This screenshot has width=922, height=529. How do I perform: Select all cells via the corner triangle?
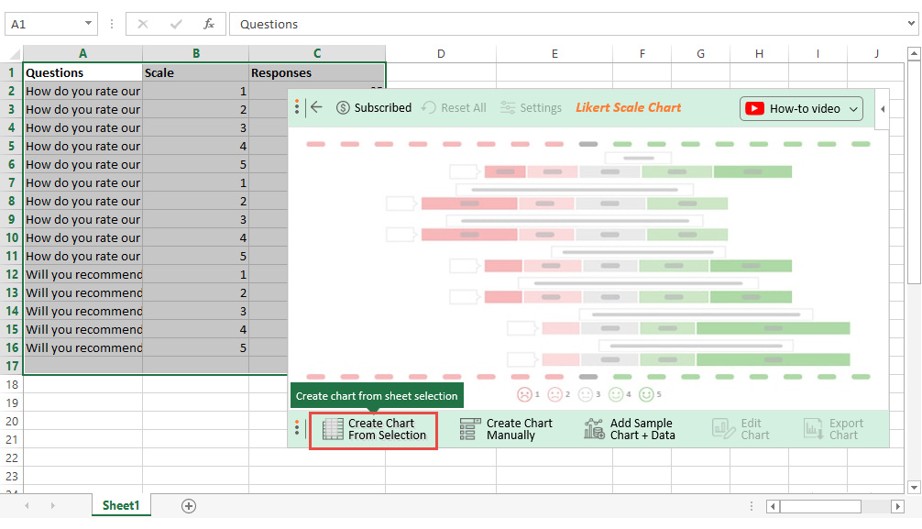(x=14, y=54)
